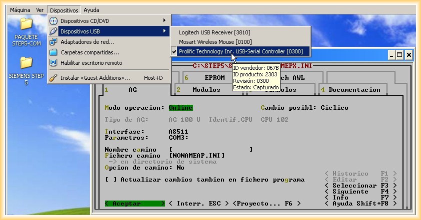Image resolution: width=421 pixels, height=220 pixels.
Task: Click the Nombre camino input field
Action: [210, 150]
